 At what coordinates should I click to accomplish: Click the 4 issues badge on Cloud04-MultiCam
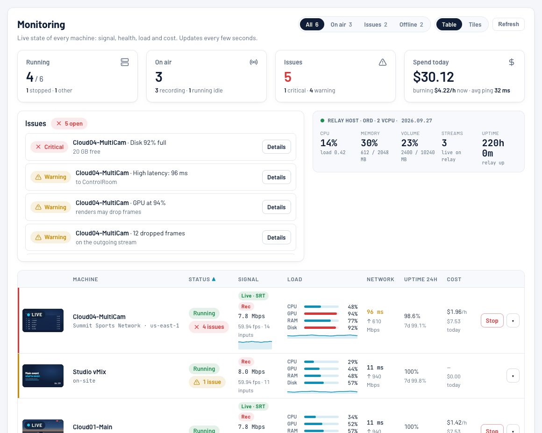209,327
